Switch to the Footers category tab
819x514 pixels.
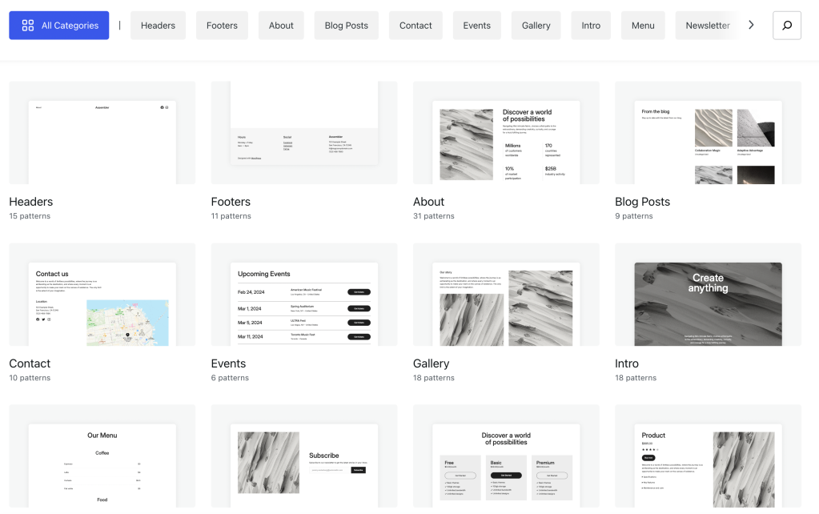222,26
